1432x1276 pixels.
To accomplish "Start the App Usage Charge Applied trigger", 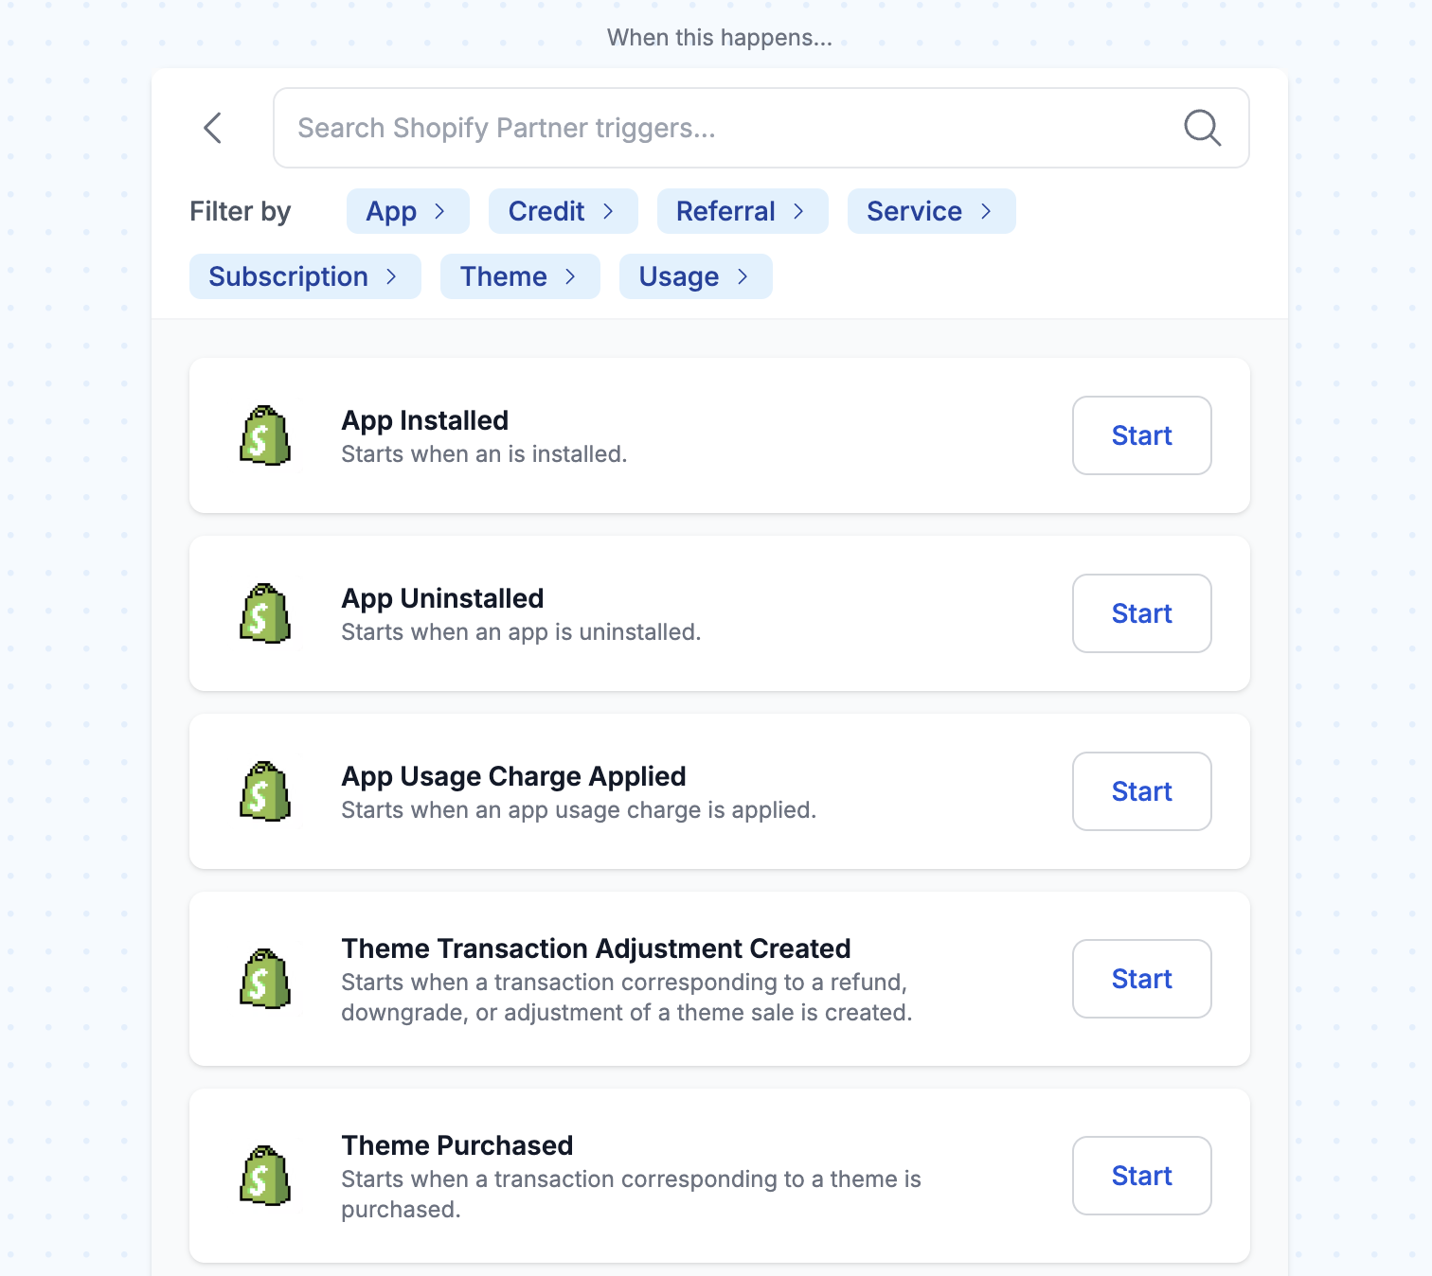I will tap(1142, 791).
